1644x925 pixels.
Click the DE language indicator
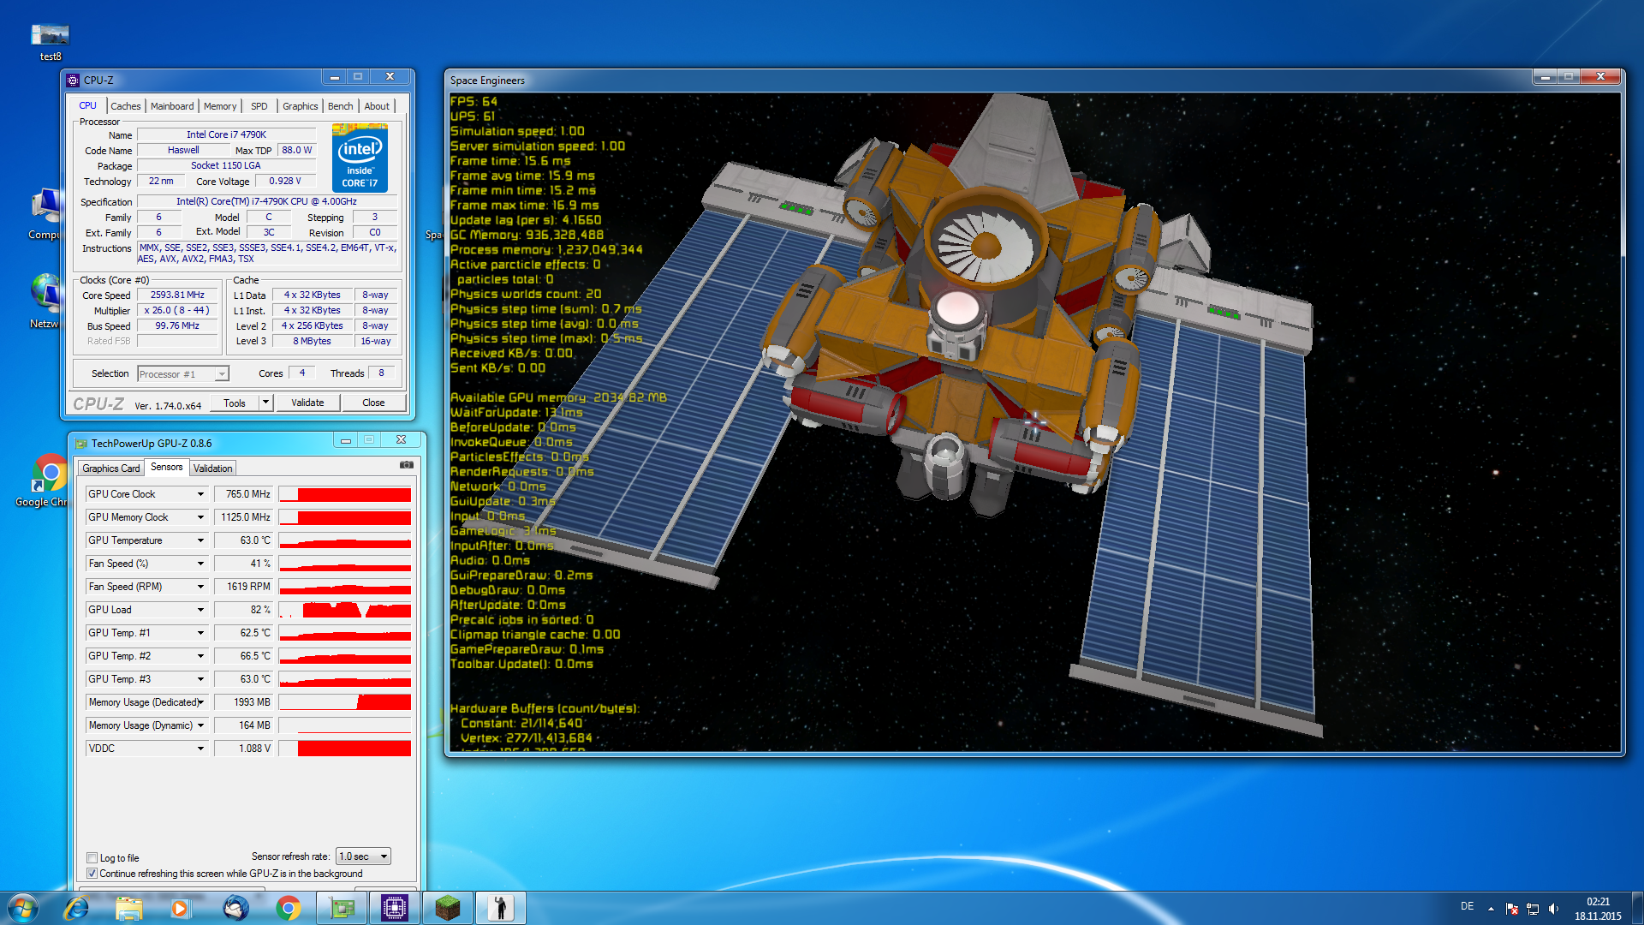(x=1467, y=906)
